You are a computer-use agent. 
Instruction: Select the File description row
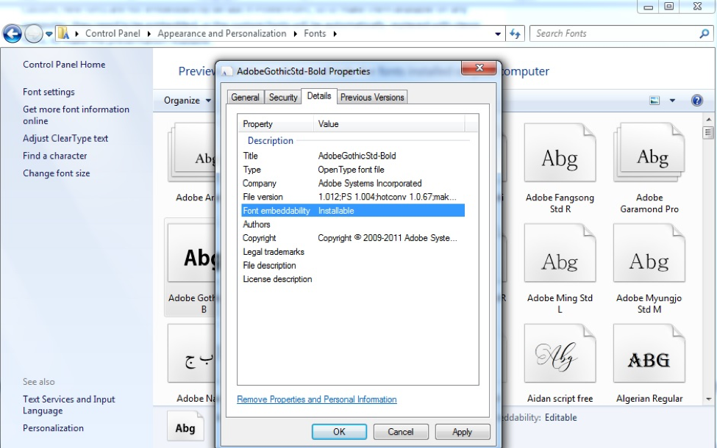pyautogui.click(x=353, y=265)
